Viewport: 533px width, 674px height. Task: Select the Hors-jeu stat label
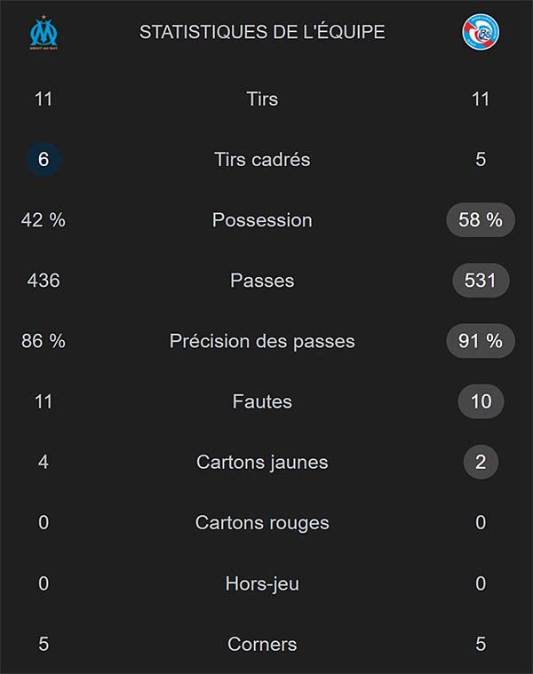click(262, 583)
